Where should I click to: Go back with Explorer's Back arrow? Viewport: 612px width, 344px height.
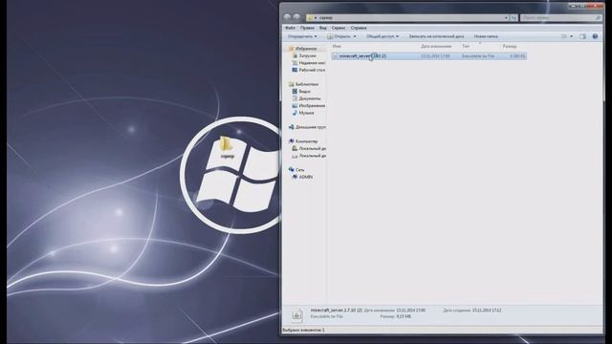tap(287, 17)
